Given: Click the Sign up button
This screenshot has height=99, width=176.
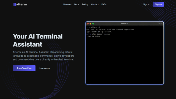Looking at the screenshot, I should click(158, 4).
